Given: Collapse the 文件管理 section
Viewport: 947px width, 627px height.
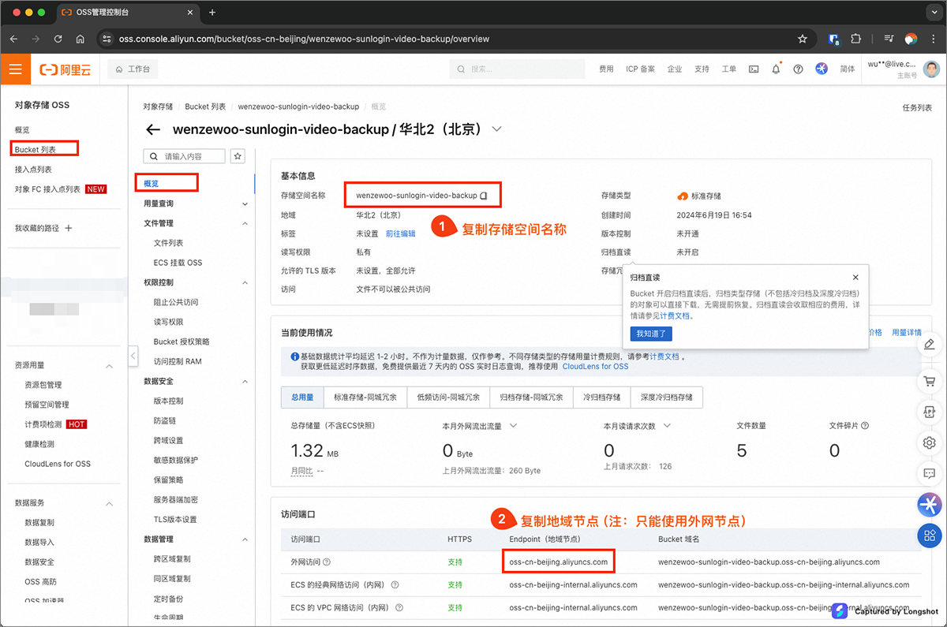Looking at the screenshot, I should (x=245, y=224).
